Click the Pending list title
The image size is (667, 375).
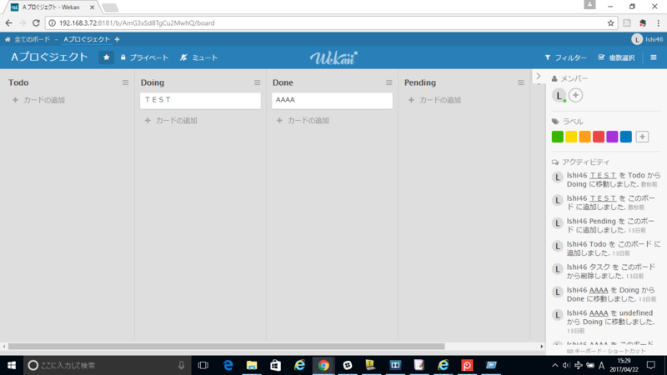pyautogui.click(x=420, y=82)
